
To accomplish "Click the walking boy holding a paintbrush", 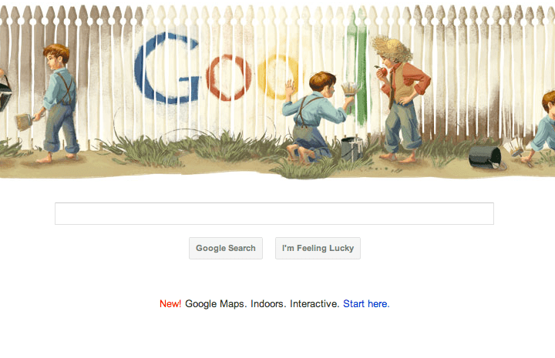I will [59, 102].
